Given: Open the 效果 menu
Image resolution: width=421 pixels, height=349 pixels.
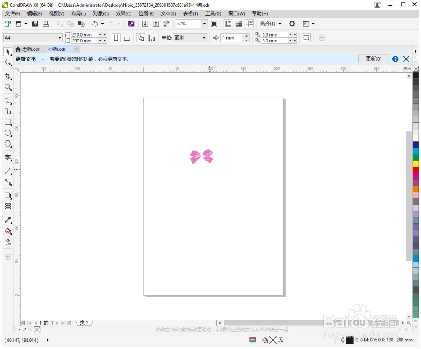Looking at the screenshot, I should pyautogui.click(x=123, y=14).
